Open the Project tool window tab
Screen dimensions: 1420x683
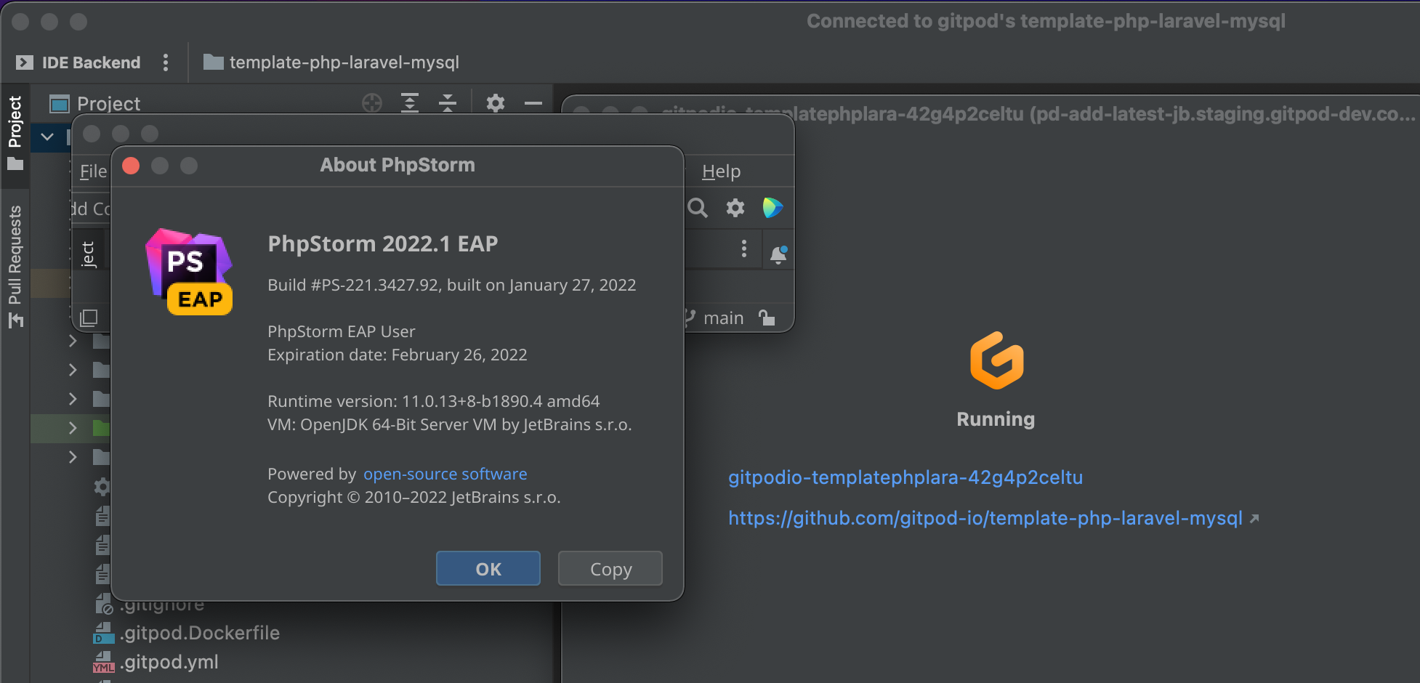pyautogui.click(x=15, y=132)
